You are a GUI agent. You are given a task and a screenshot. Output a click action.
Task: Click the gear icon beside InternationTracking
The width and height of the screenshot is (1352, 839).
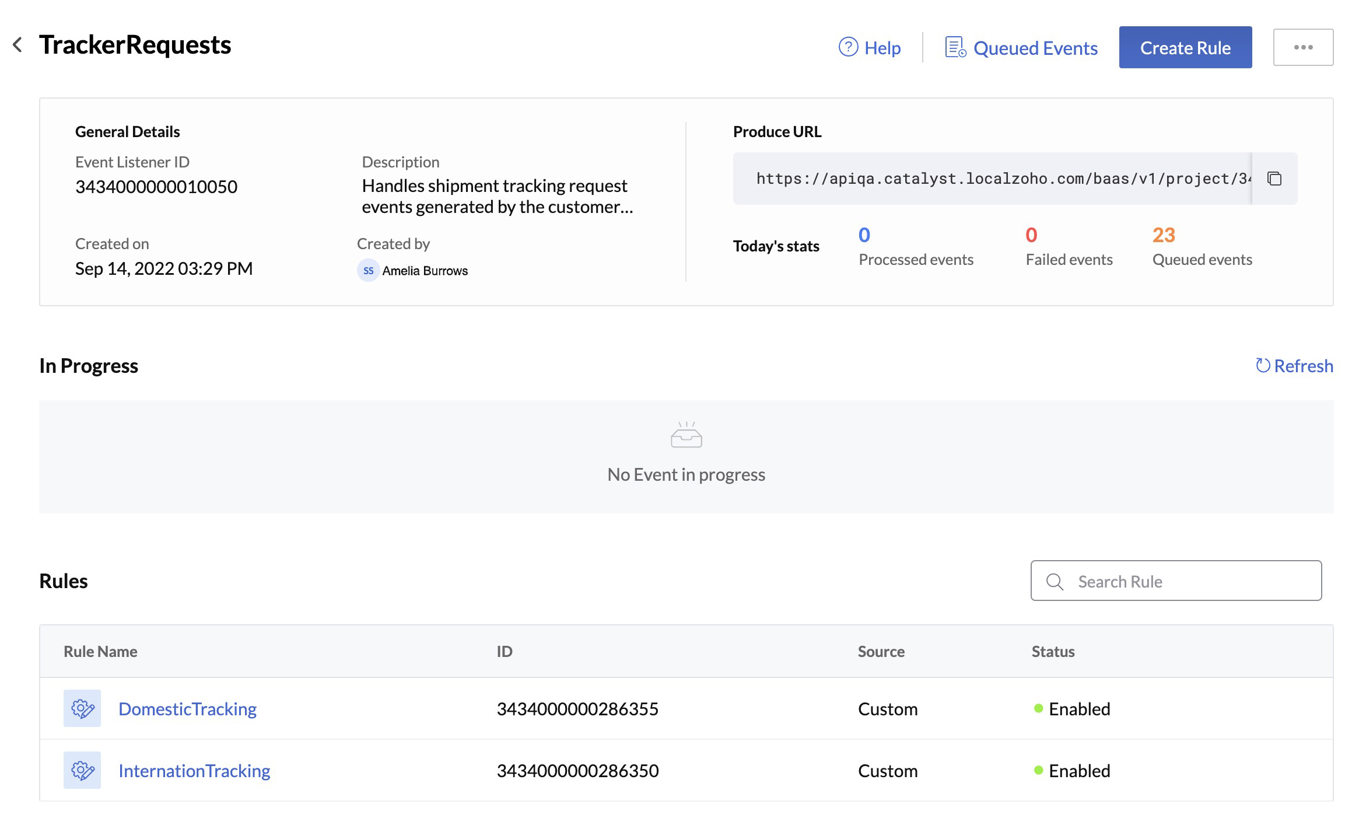[x=82, y=770]
